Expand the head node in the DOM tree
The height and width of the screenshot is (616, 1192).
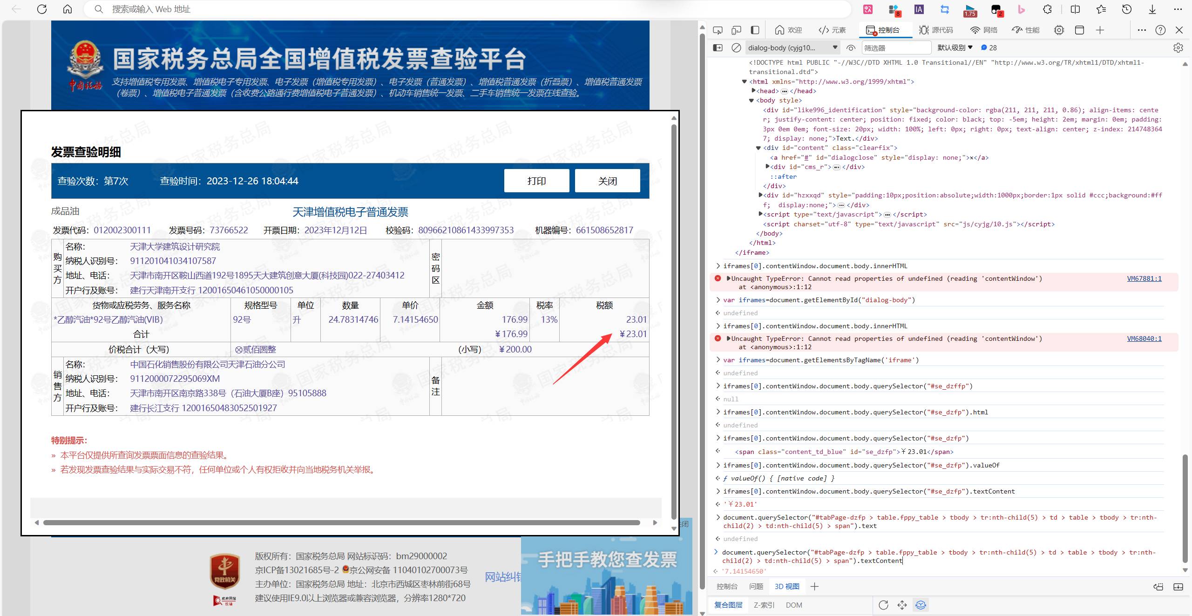coord(754,91)
